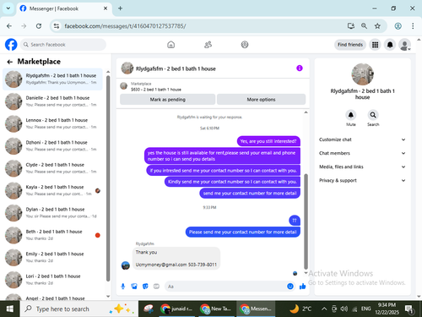Open Chrome zoom magnifier in address bar
422x317 pixels.
coord(364,26)
